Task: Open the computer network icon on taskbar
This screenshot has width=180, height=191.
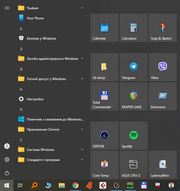Action: tap(48, 185)
